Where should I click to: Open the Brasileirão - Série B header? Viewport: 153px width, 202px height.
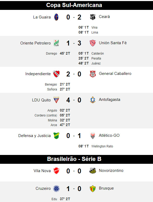[76, 159]
